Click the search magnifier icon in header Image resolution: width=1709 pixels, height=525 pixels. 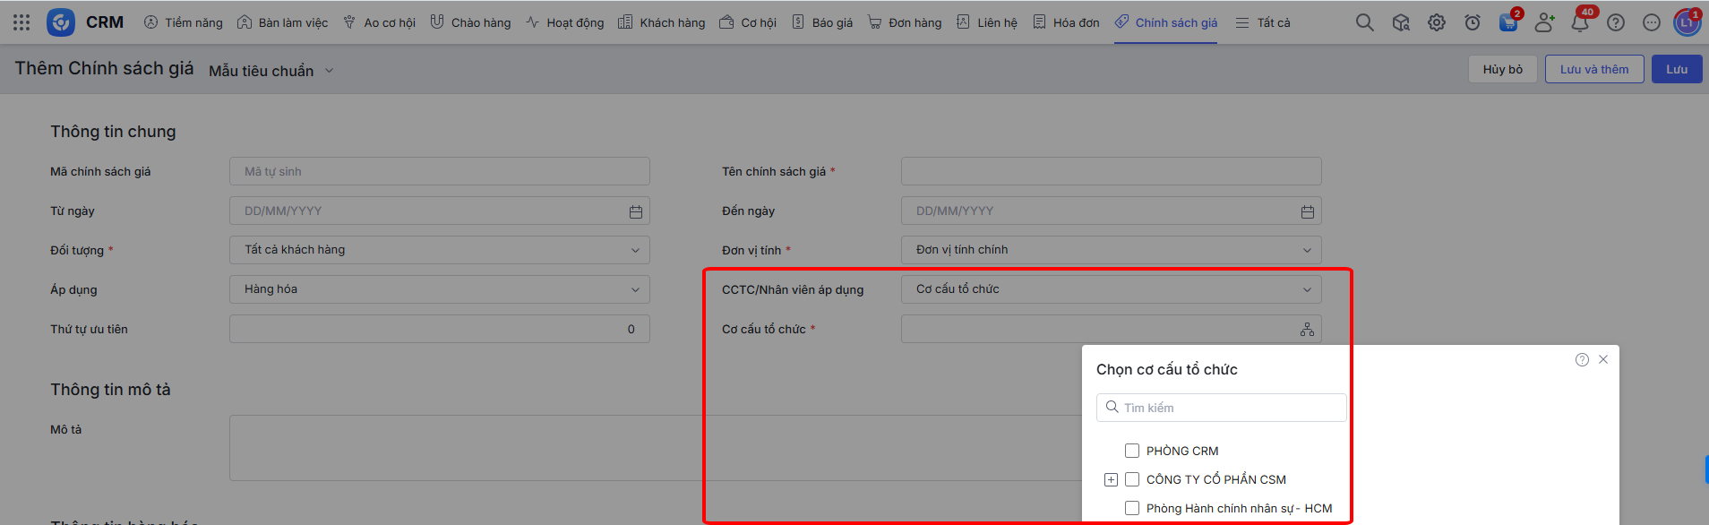click(1364, 22)
